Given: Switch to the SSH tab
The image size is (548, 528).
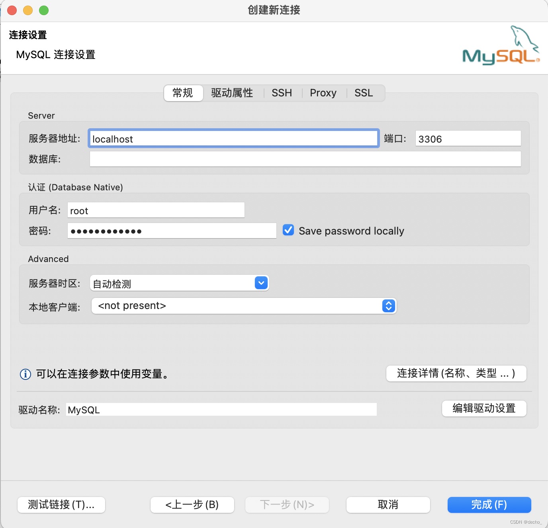Looking at the screenshot, I should (282, 93).
